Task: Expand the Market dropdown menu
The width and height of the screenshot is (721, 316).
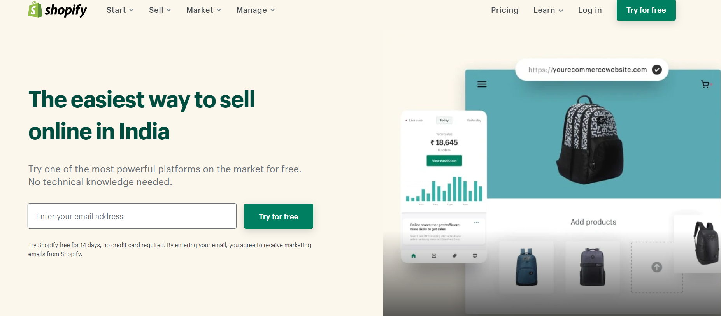Action: pyautogui.click(x=204, y=10)
